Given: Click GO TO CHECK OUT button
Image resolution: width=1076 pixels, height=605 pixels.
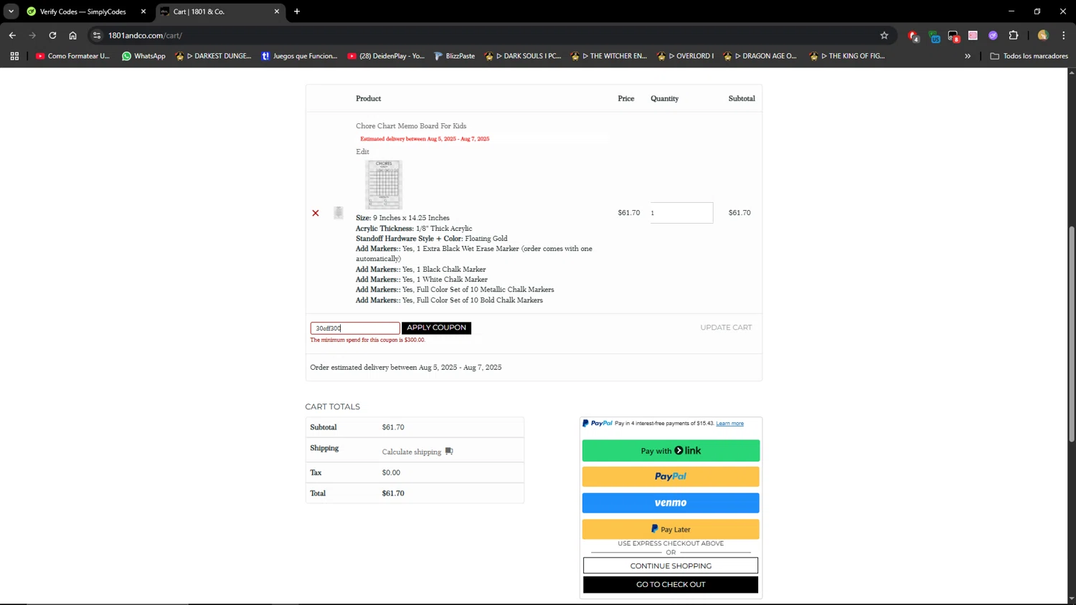Looking at the screenshot, I should 671,584.
